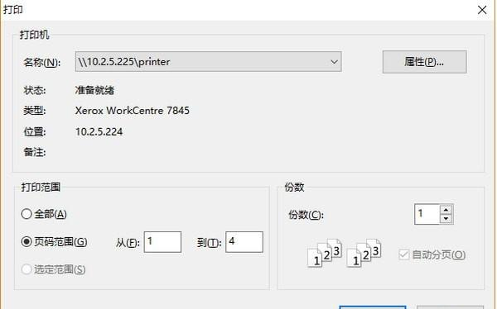The height and width of the screenshot is (309, 497).
Task: Close the 打印 dialog with X
Action: tap(482, 10)
